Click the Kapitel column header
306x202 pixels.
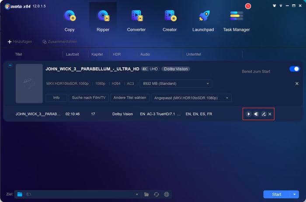[x=97, y=55]
